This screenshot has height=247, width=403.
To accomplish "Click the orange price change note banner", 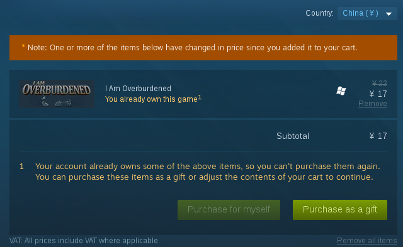I will (203, 48).
